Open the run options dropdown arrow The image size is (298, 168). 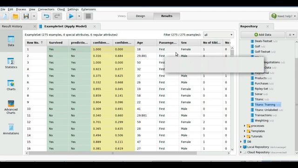point(79,16)
